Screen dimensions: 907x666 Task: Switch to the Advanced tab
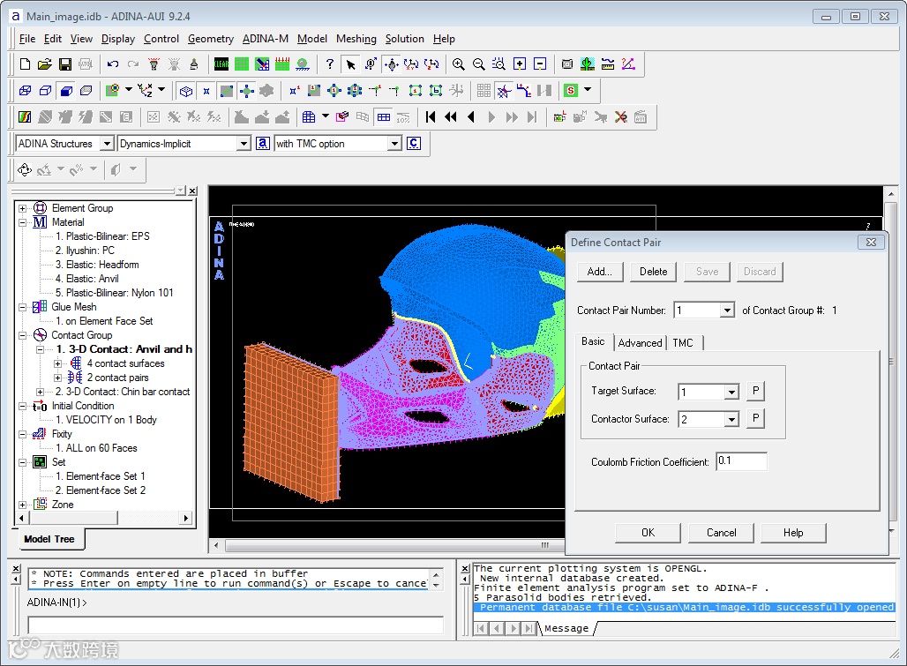pos(640,343)
